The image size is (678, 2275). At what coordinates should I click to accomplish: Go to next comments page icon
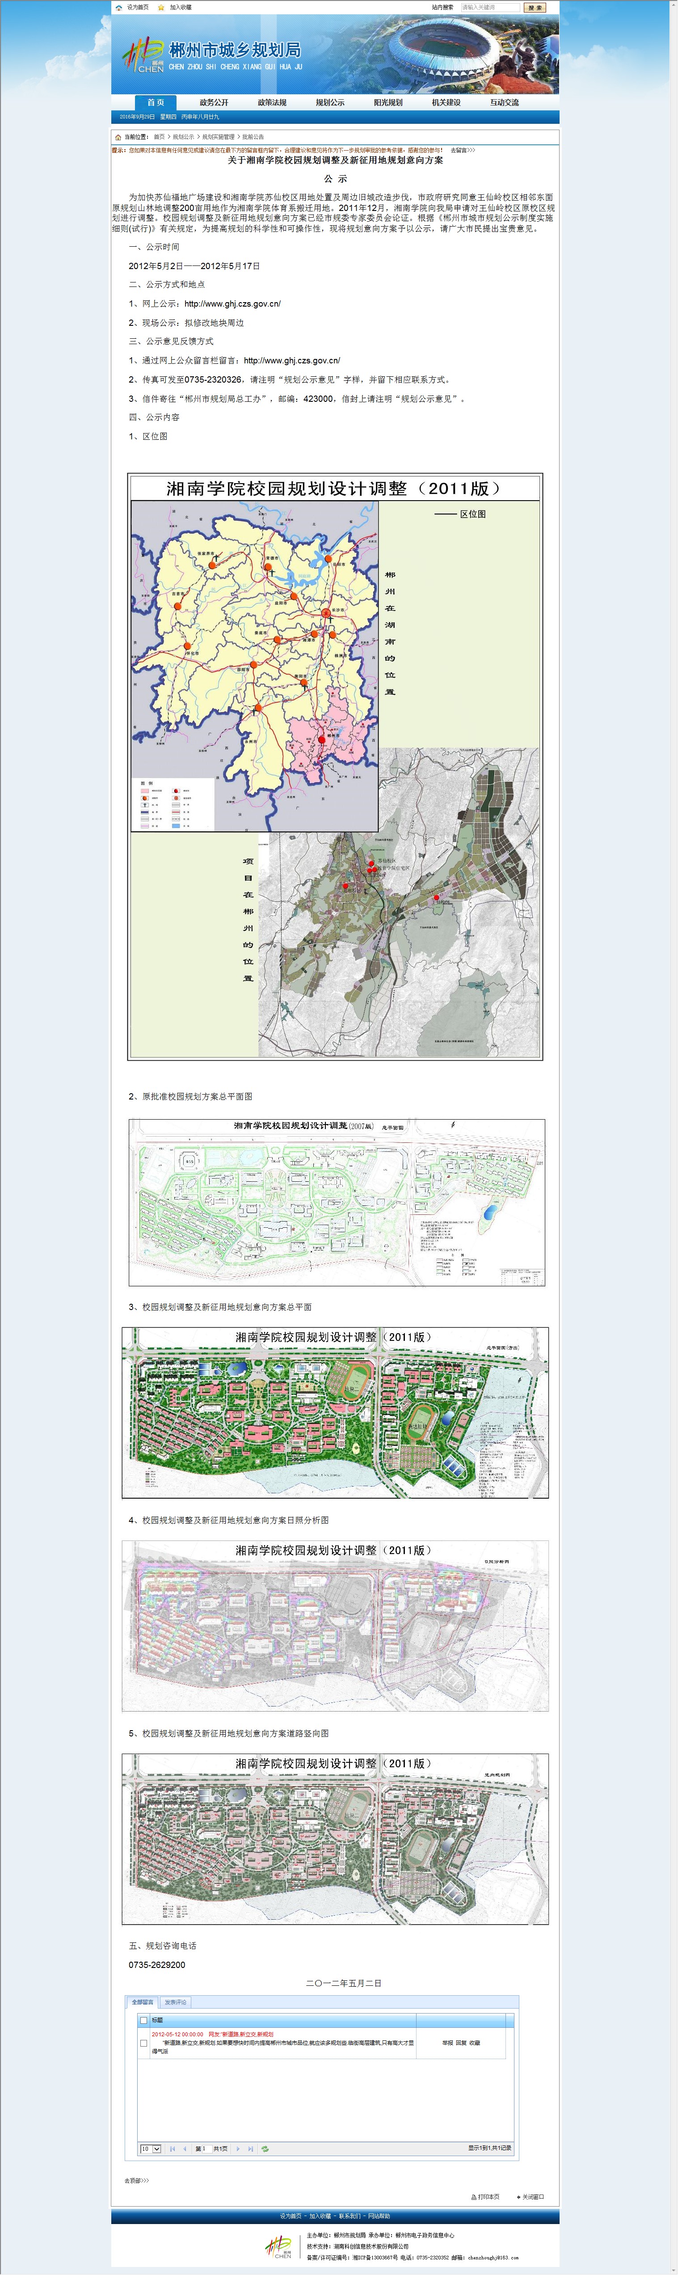(x=237, y=2149)
